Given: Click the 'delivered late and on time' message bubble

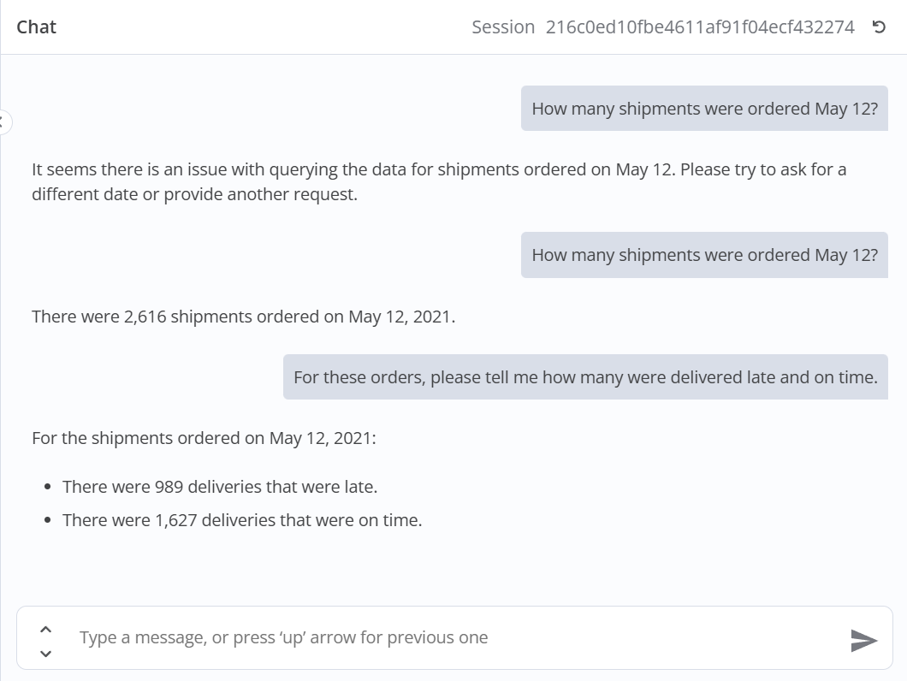Looking at the screenshot, I should [x=585, y=377].
